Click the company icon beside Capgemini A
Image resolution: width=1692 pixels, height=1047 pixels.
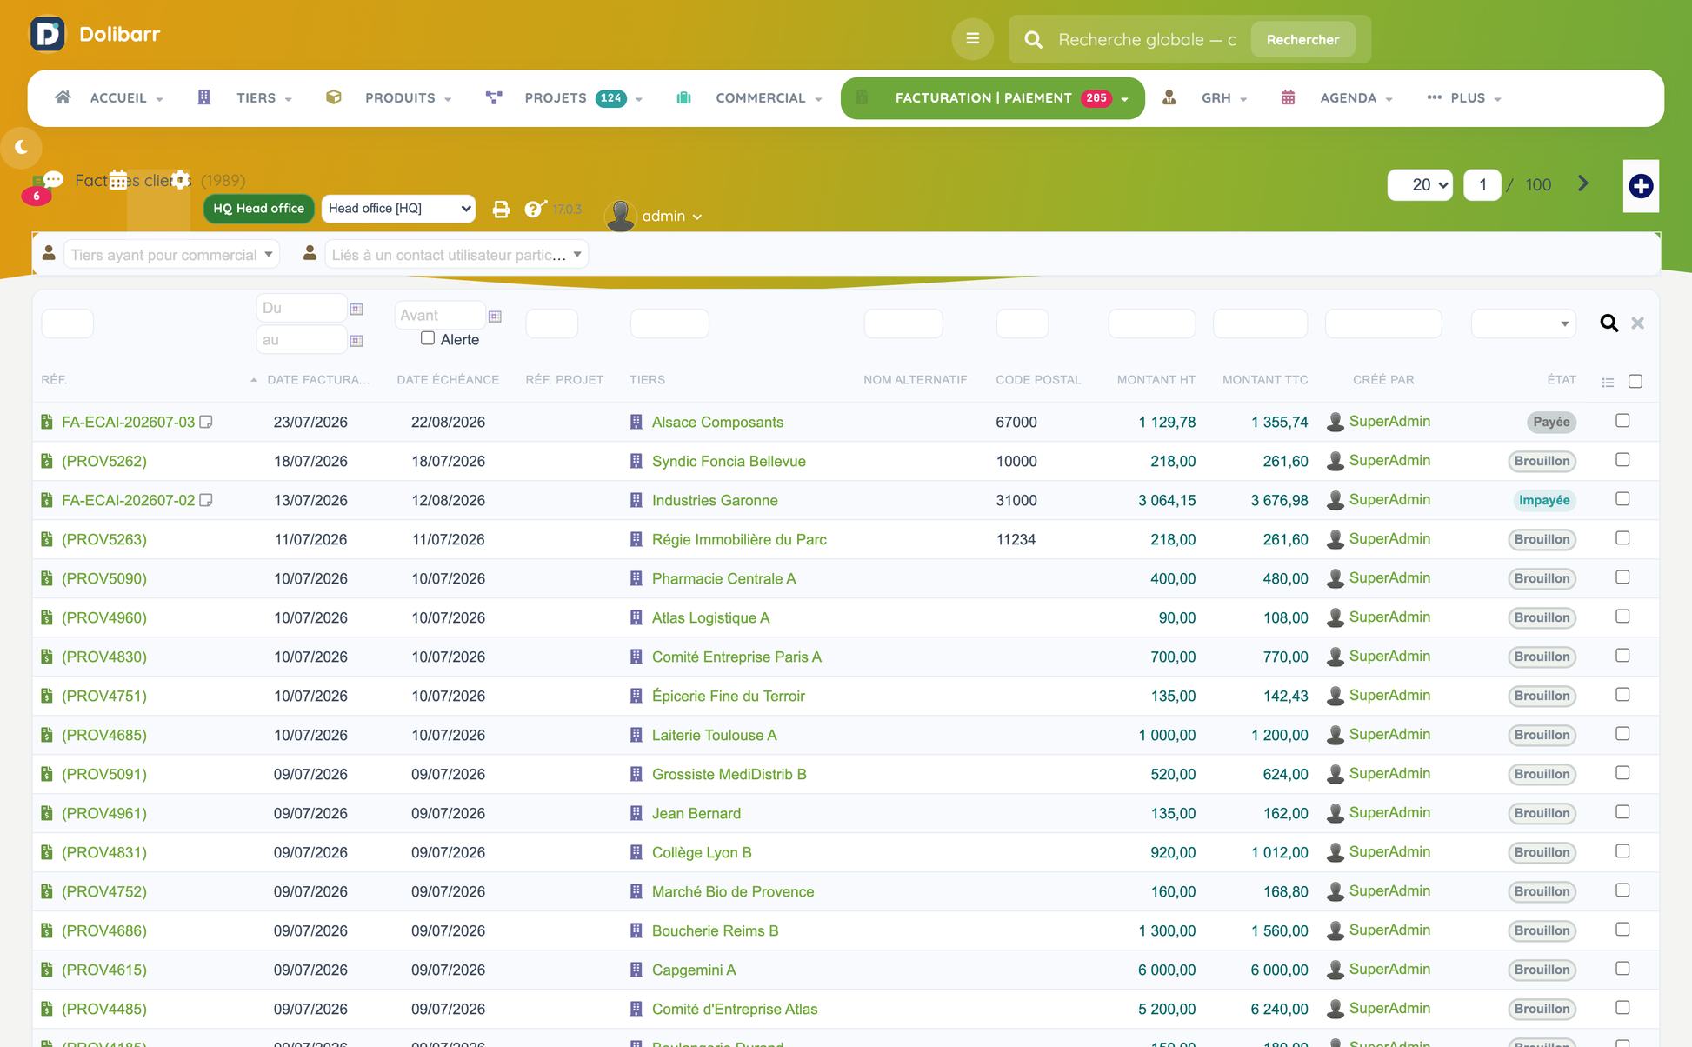click(636, 970)
